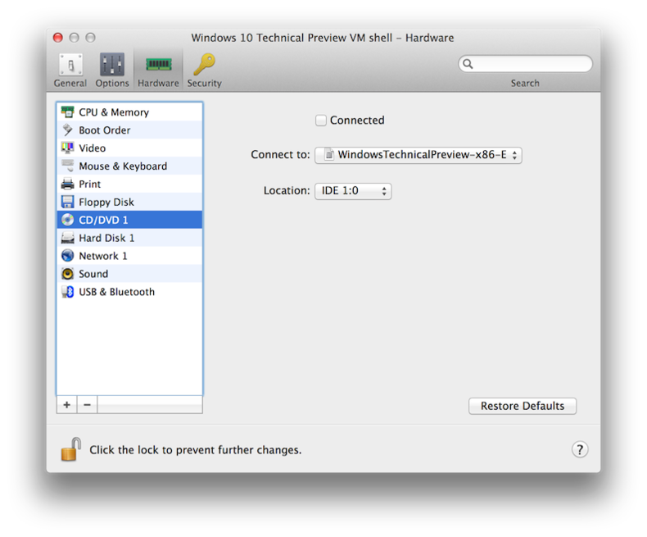
Task: Click the Restore Defaults button
Action: [522, 406]
